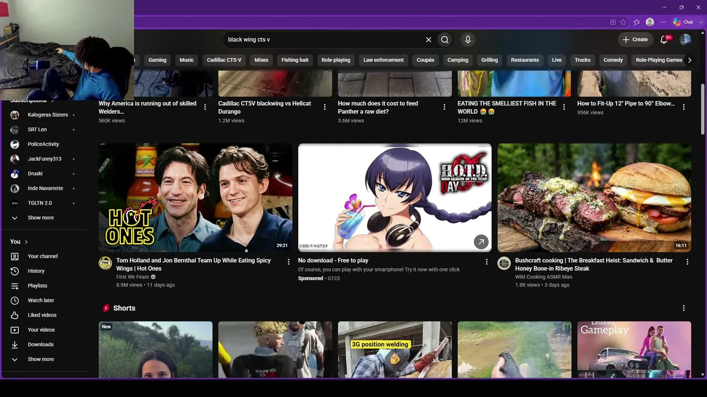Open the browser favorites list icon
707x397 pixels.
coord(637,22)
